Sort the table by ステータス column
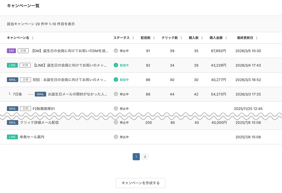Screen dimensions: 282x193 [x=133, y=38]
